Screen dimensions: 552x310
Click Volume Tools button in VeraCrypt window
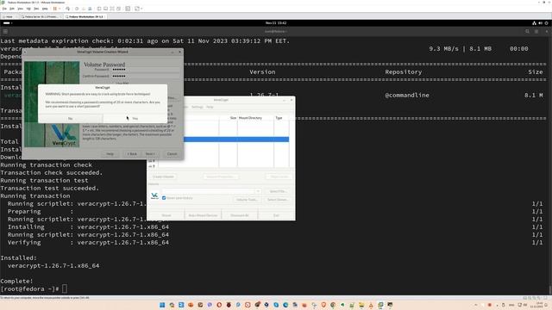point(248,200)
